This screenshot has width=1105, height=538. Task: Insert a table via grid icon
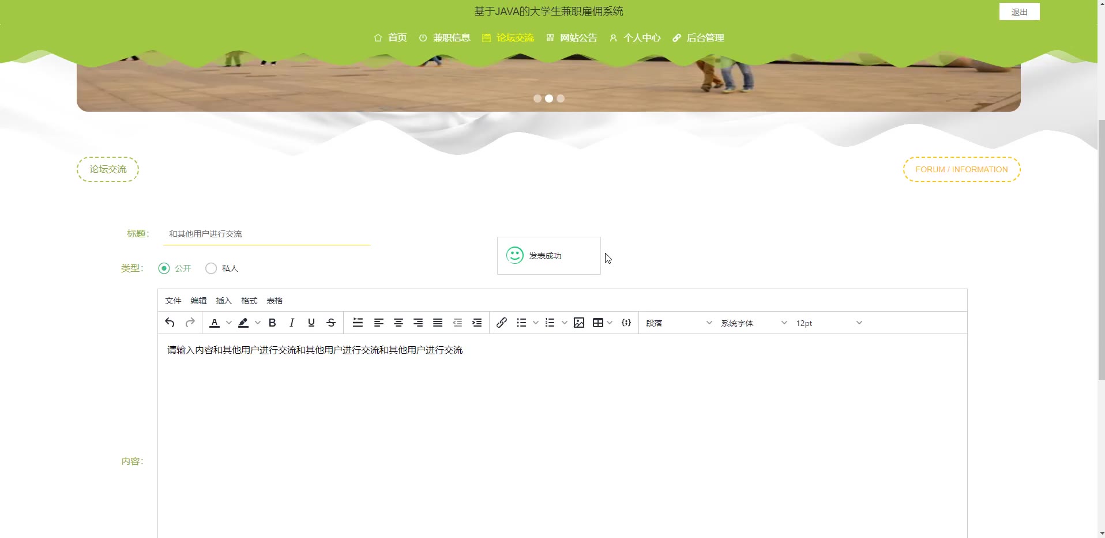[x=598, y=323]
